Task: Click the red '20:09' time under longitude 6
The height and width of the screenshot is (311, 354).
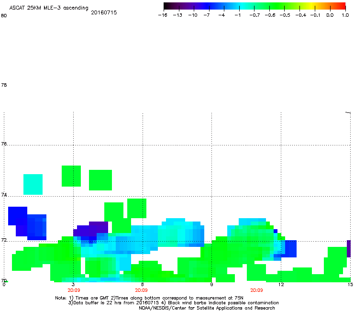Action: pyautogui.click(x=141, y=290)
